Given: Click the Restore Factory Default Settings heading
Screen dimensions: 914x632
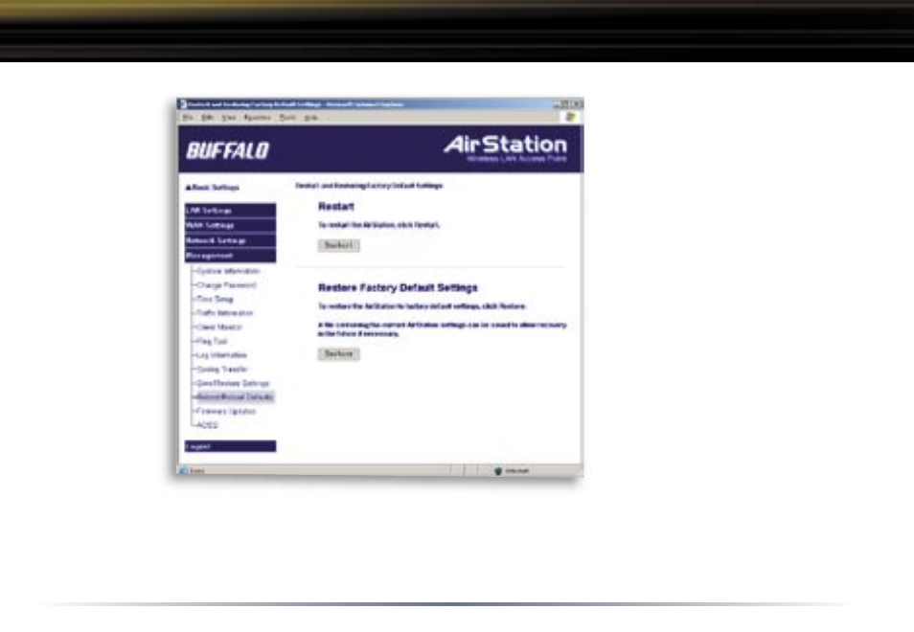Looking at the screenshot, I should coord(398,287).
